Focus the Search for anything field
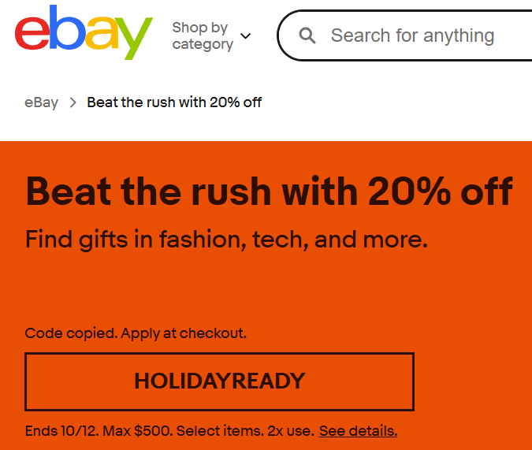This screenshot has width=532, height=450. click(x=418, y=36)
